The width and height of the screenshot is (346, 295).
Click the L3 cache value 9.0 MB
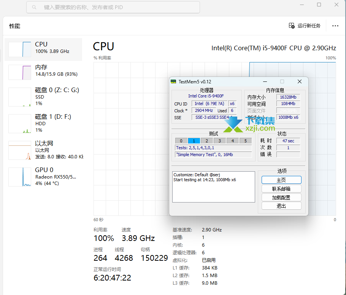[x=210, y=283]
